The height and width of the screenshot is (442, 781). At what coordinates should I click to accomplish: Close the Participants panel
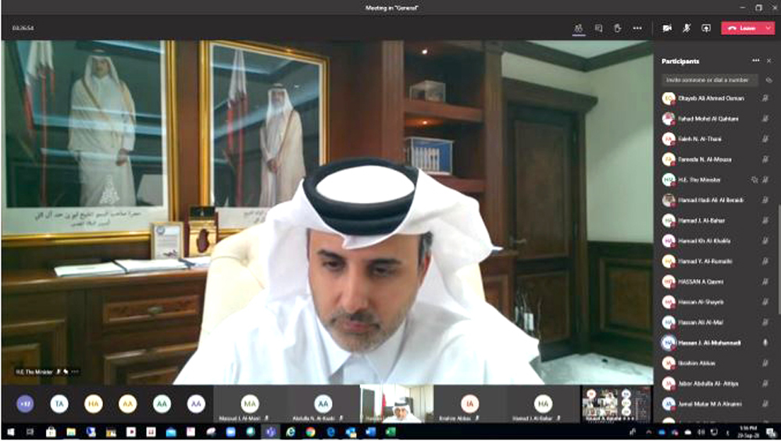click(769, 61)
